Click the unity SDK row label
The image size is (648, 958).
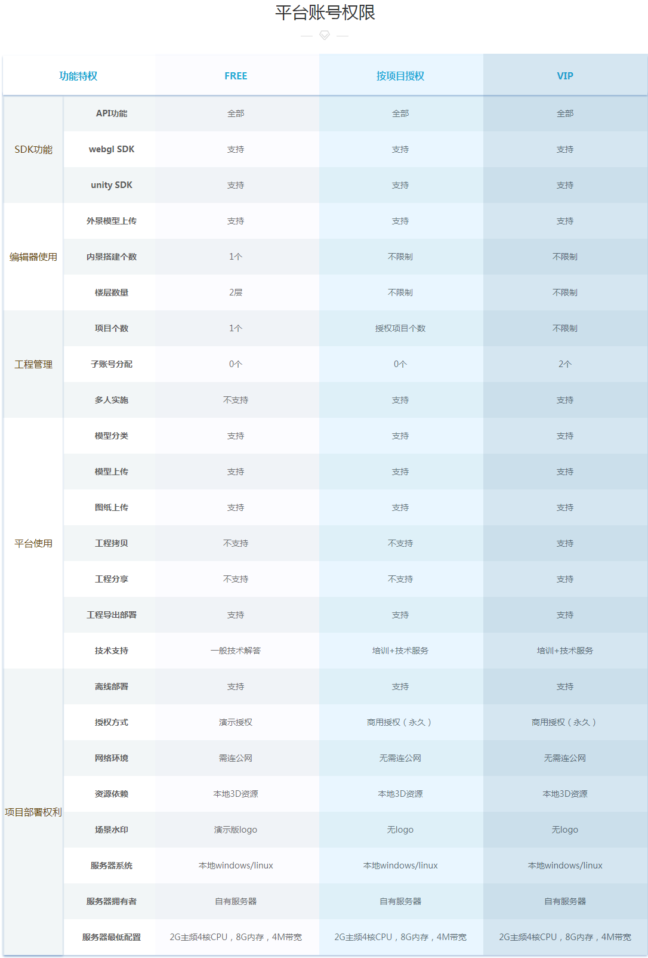click(112, 185)
